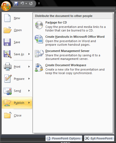Click the round Office Button logo
116x143 pixels.
pos(6,6)
